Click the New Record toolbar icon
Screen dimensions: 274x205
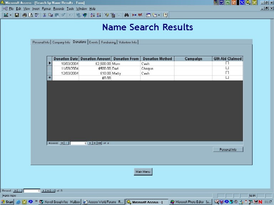click(134, 15)
